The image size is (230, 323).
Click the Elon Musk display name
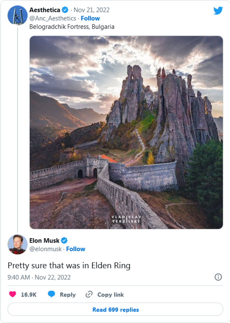44,240
